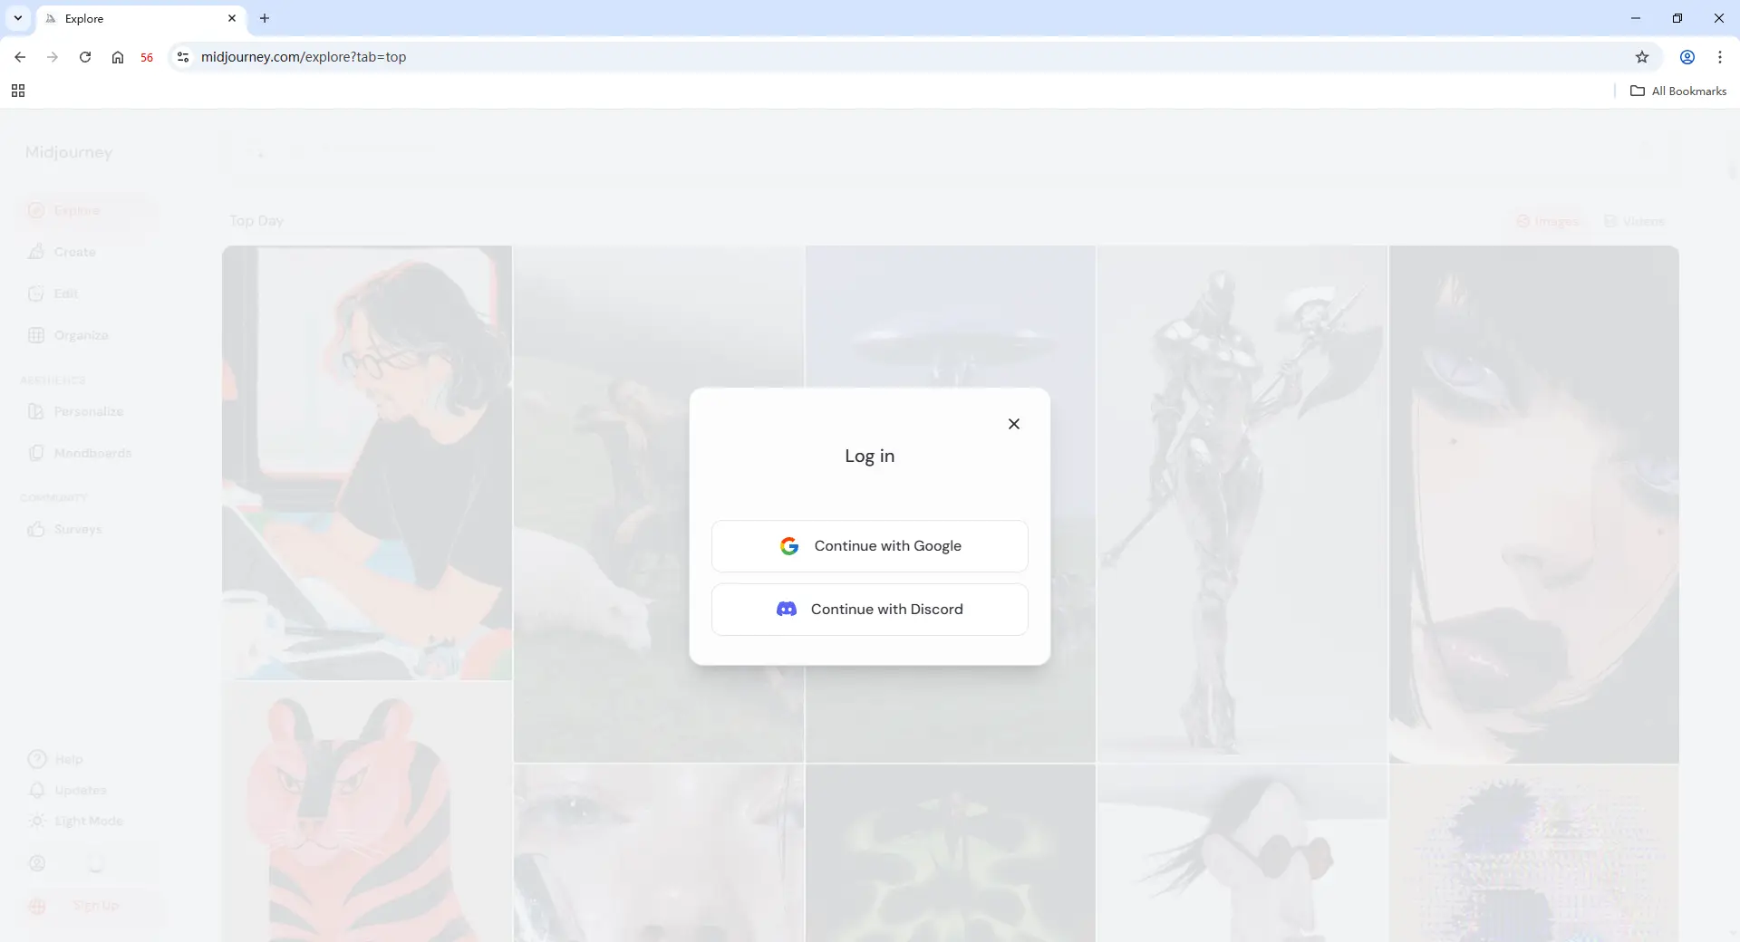Open the orange tiger painting thumbnail
Viewport: 1740px width, 942px height.
pyautogui.click(x=367, y=812)
